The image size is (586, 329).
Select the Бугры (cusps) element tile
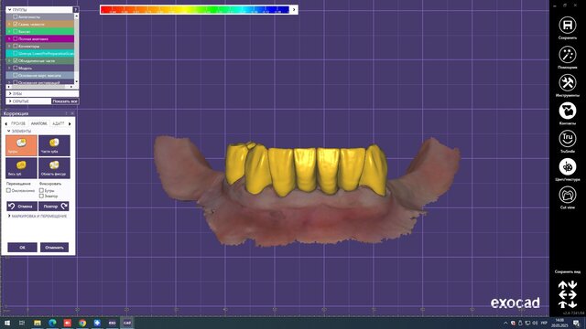tap(21, 145)
